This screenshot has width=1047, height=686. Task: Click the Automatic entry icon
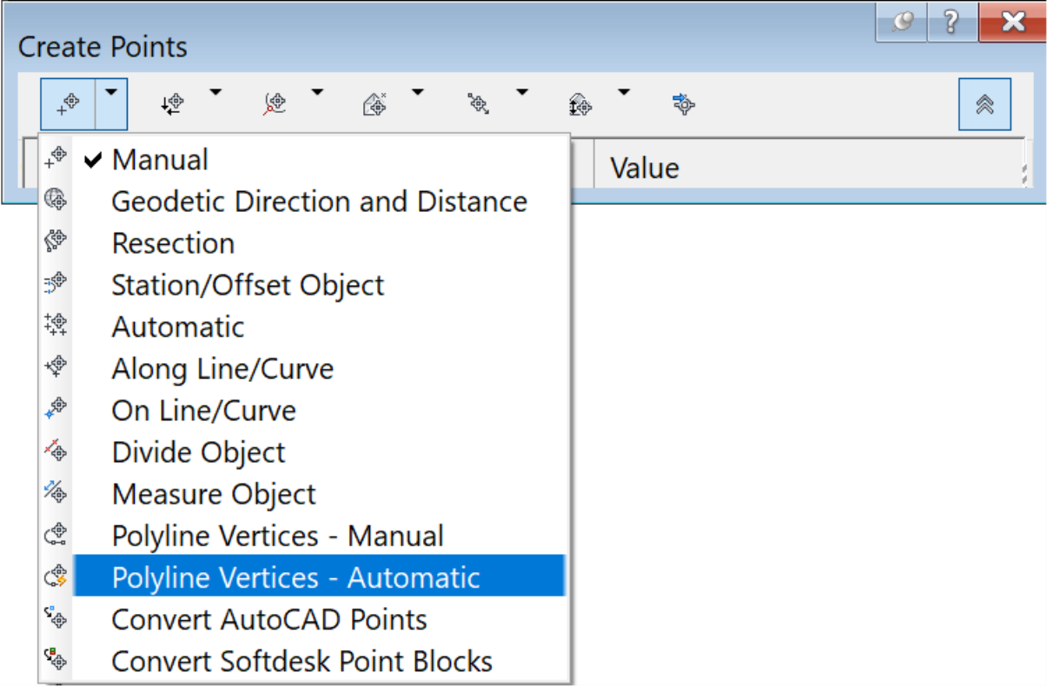pos(56,325)
